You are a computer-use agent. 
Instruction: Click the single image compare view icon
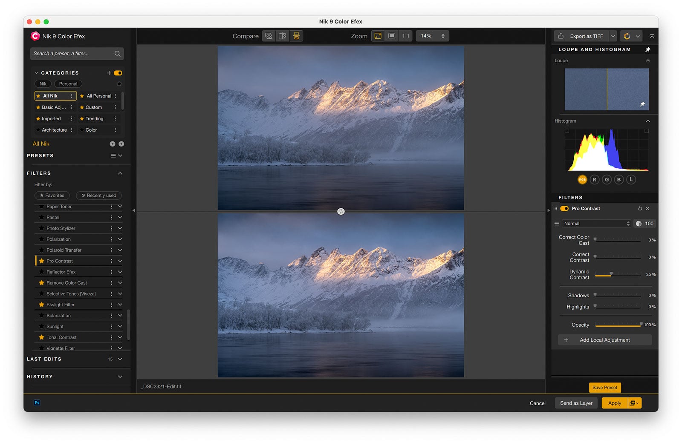[x=269, y=36]
